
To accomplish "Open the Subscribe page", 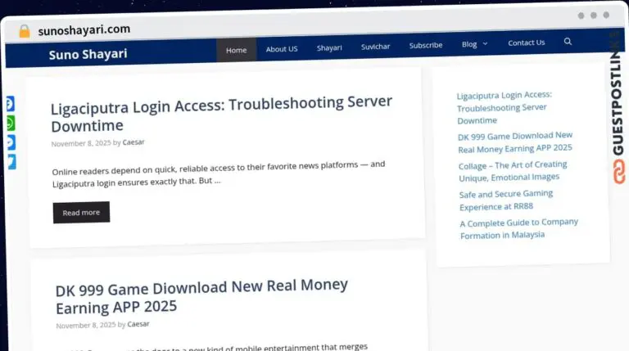I will point(426,45).
